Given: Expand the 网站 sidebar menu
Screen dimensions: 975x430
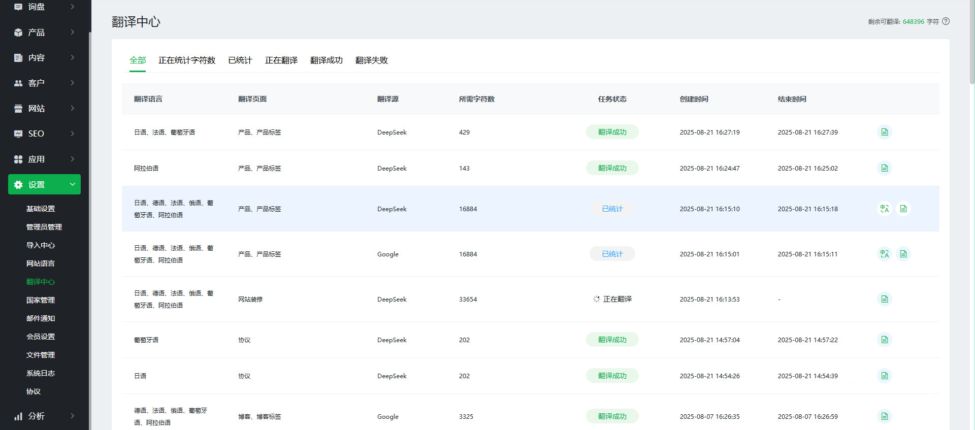Looking at the screenshot, I should click(x=44, y=109).
